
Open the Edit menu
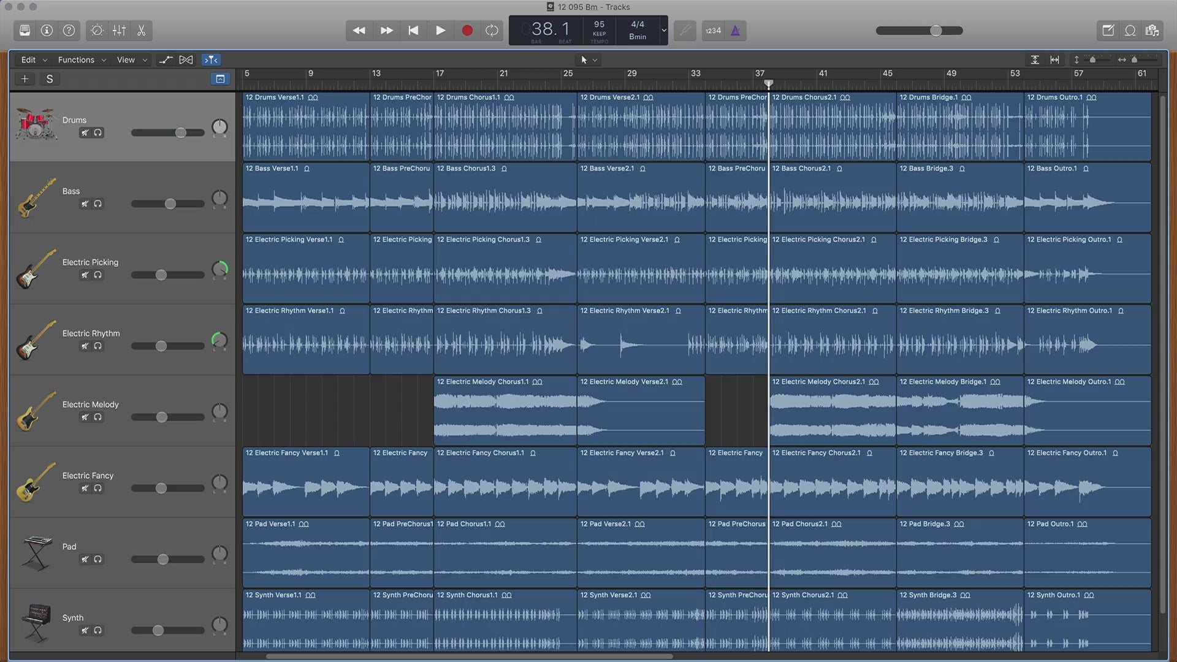click(x=34, y=60)
